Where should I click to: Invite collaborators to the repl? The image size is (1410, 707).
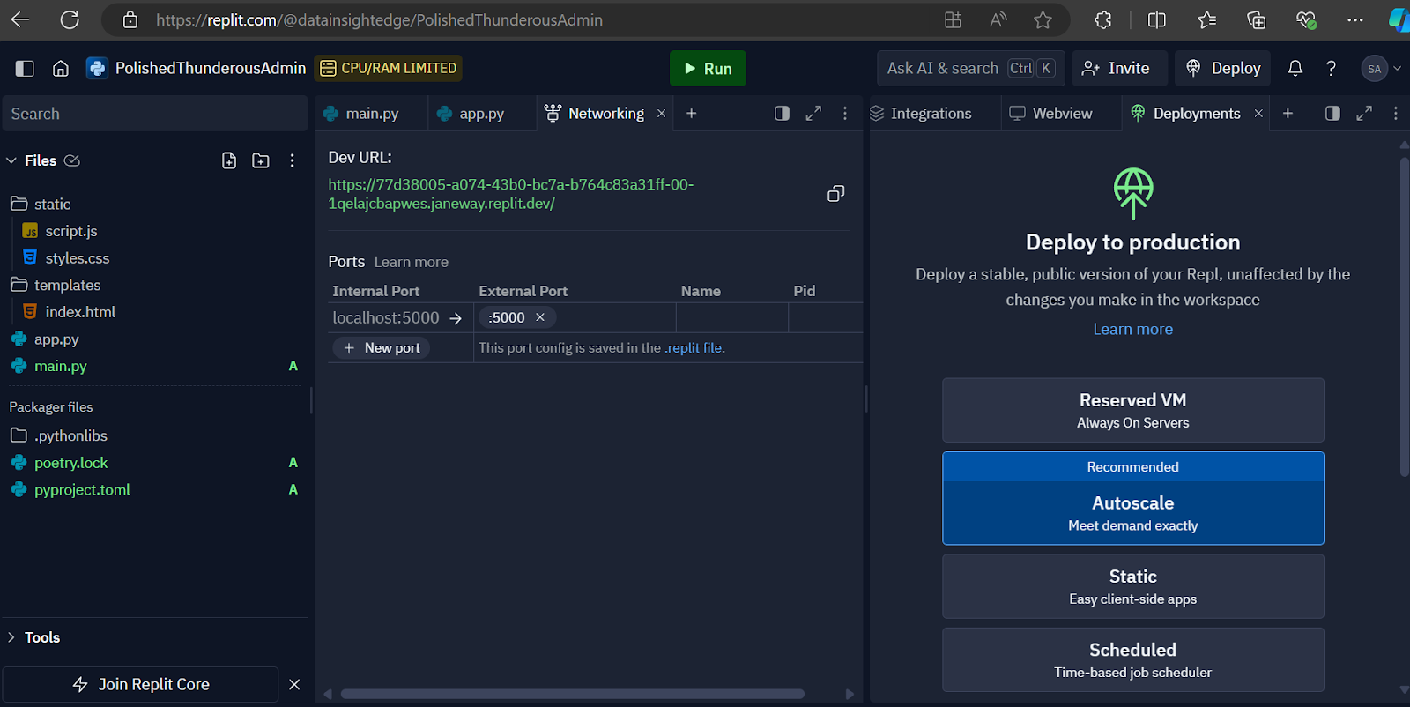pyautogui.click(x=1119, y=68)
